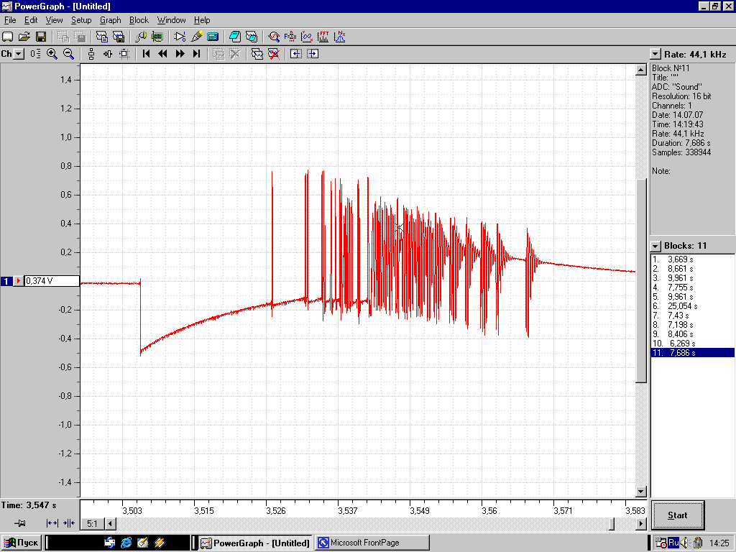Open the Block menu

tap(139, 20)
